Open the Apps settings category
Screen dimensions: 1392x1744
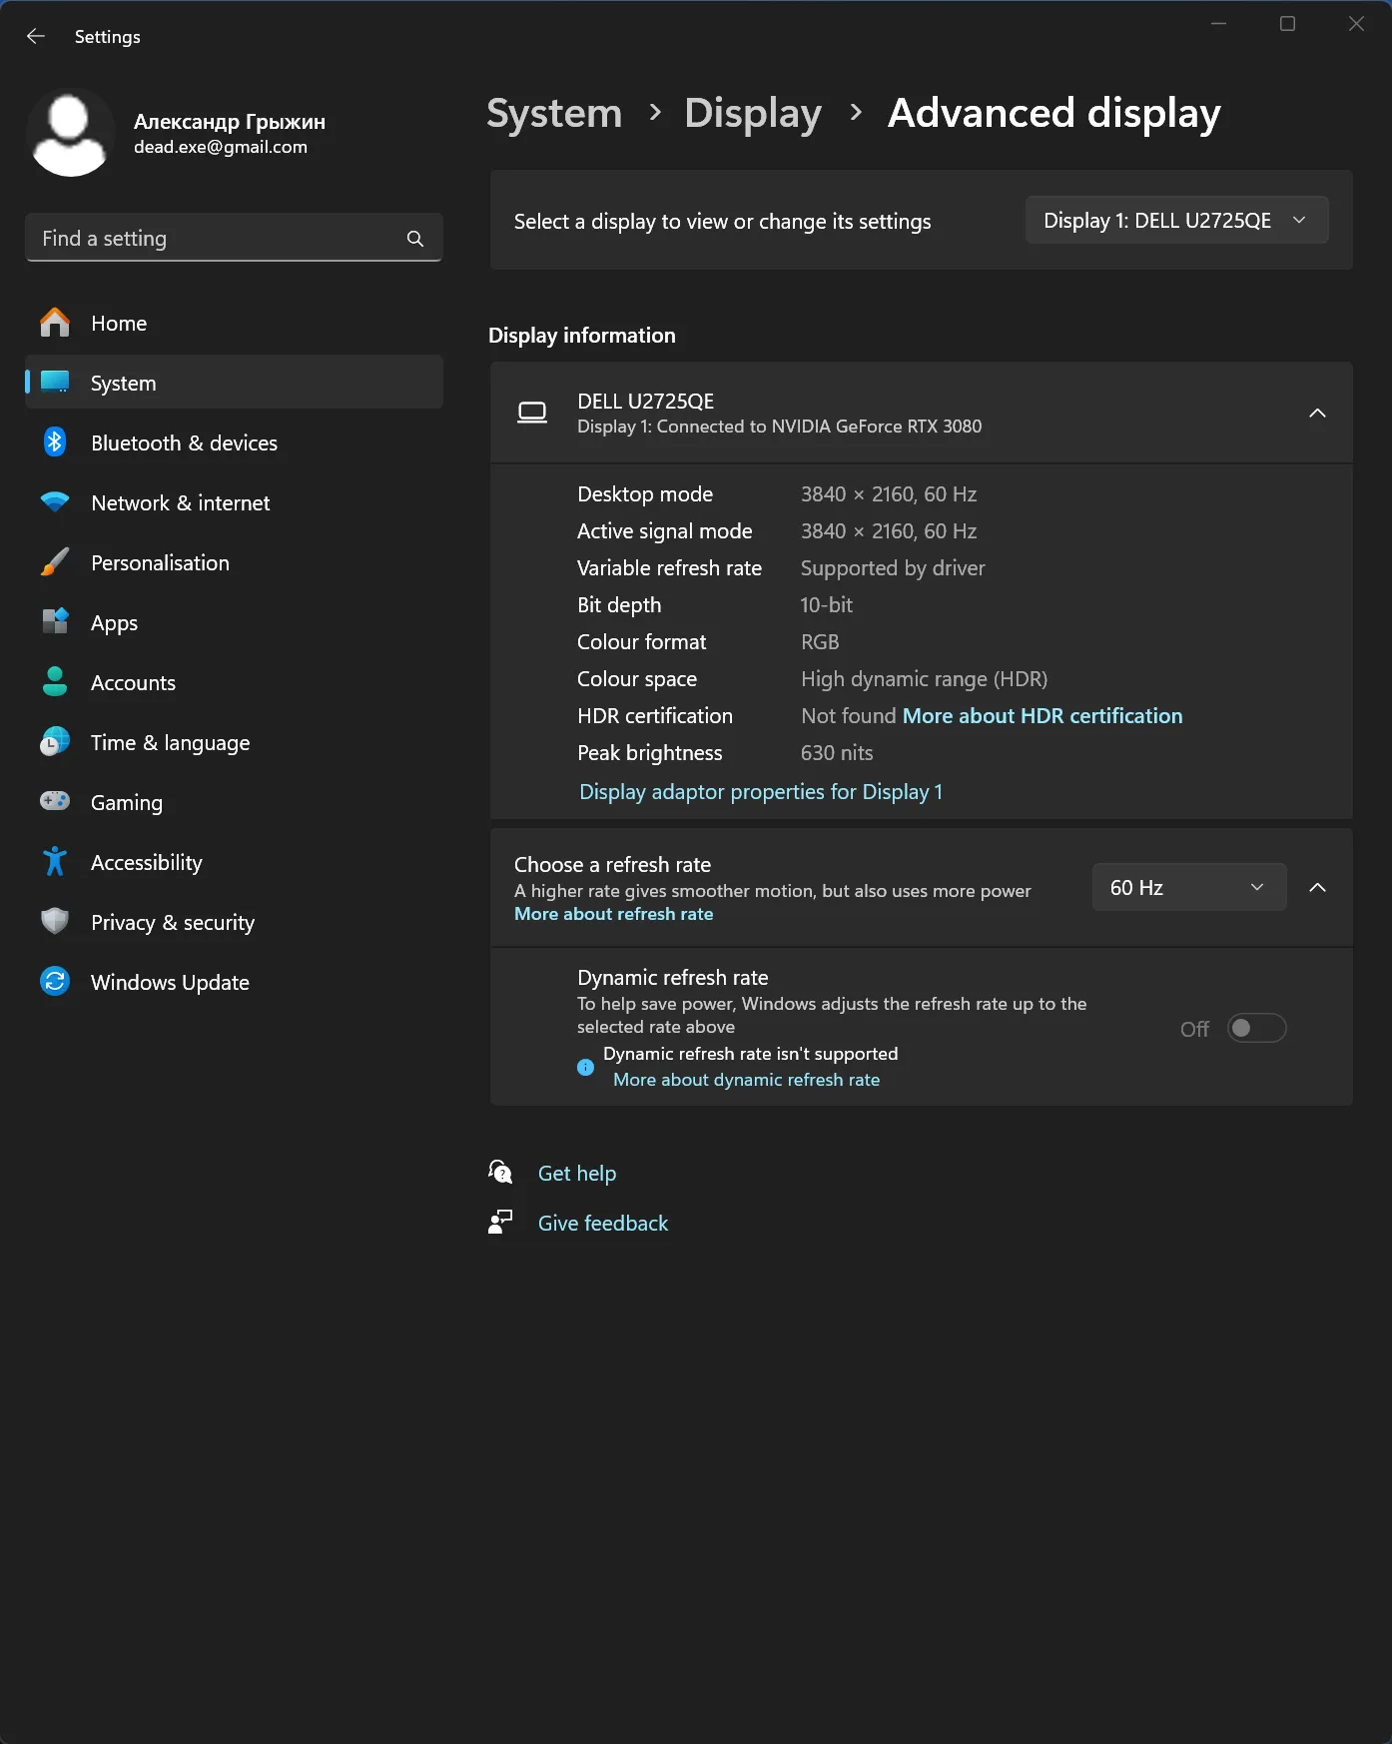pos(114,623)
